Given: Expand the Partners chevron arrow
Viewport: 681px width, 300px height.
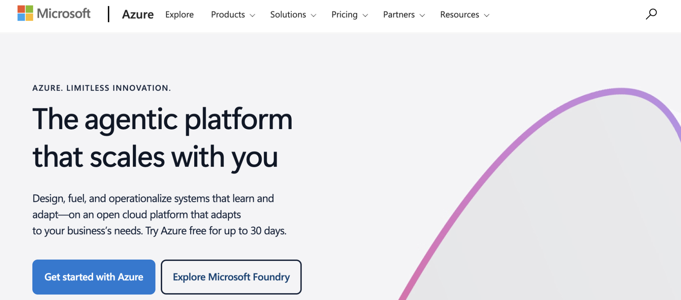Looking at the screenshot, I should [422, 15].
